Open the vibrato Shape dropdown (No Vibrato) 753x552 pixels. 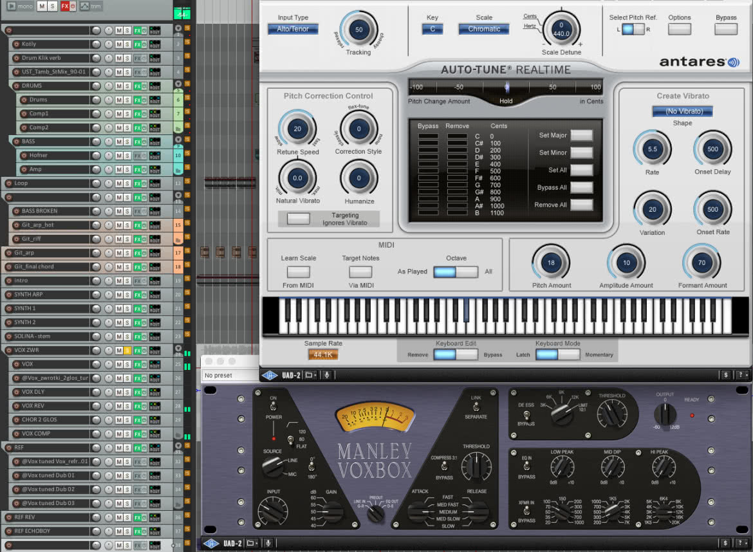pyautogui.click(x=682, y=111)
